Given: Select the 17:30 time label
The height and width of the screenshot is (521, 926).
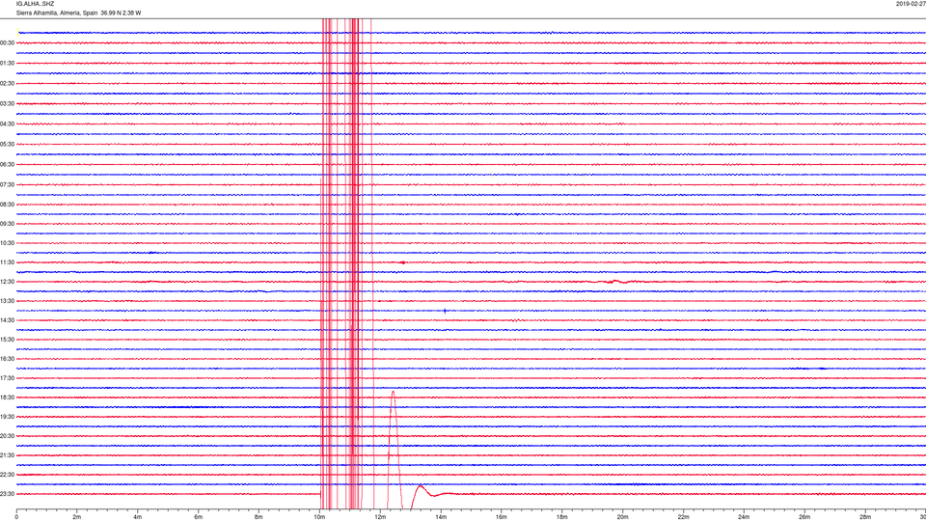Looking at the screenshot, I should tap(7, 378).
